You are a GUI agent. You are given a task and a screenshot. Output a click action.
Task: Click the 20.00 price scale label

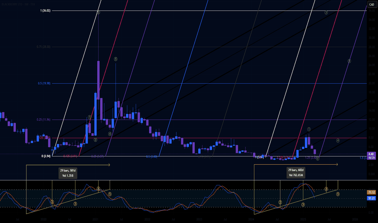click(x=372, y=83)
